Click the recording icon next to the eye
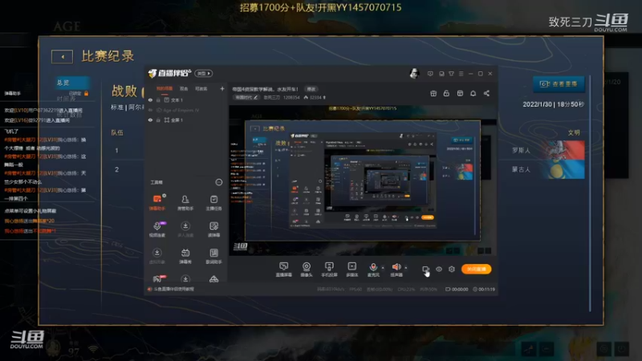The image size is (642, 361). [x=426, y=269]
